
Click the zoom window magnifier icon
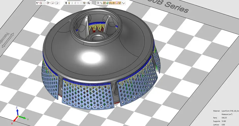click(x=88, y=3)
